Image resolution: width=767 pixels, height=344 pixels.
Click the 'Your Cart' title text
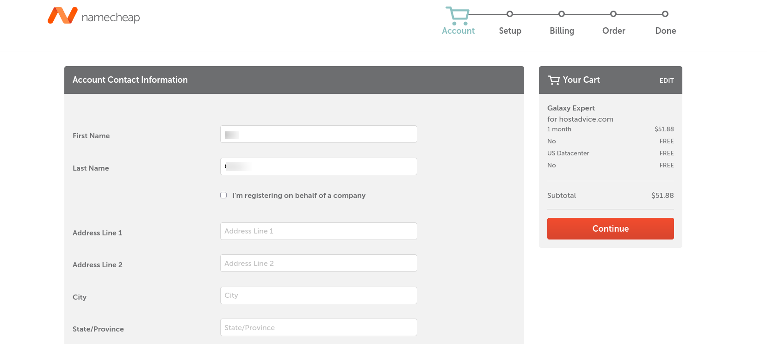[x=581, y=80]
